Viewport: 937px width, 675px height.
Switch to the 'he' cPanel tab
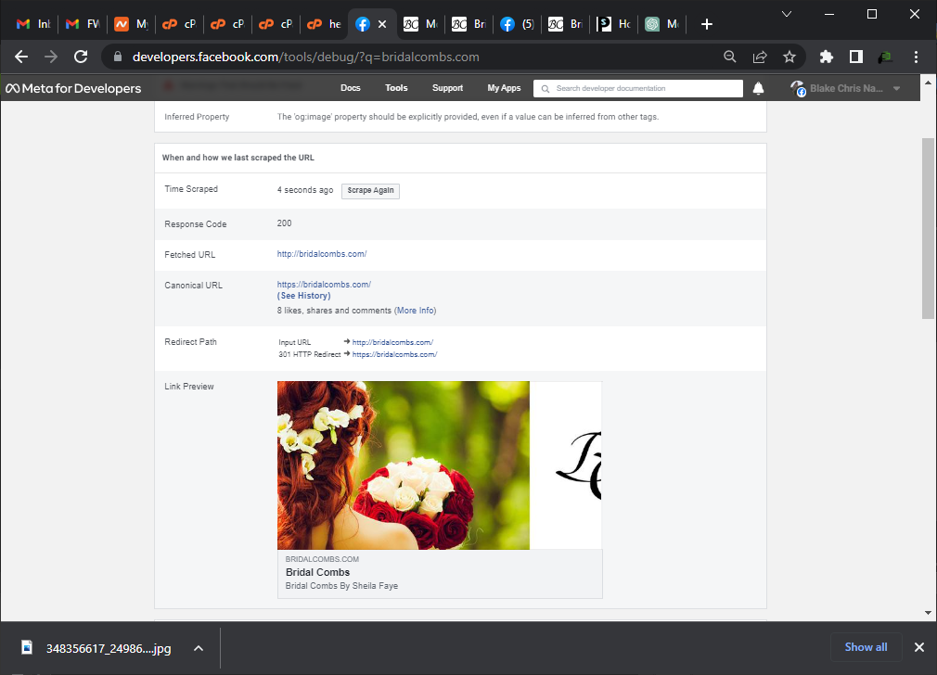(x=324, y=24)
